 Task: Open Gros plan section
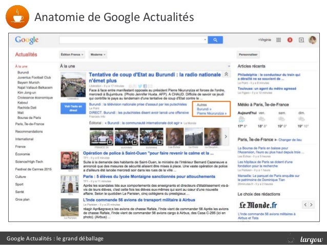click(23, 199)
